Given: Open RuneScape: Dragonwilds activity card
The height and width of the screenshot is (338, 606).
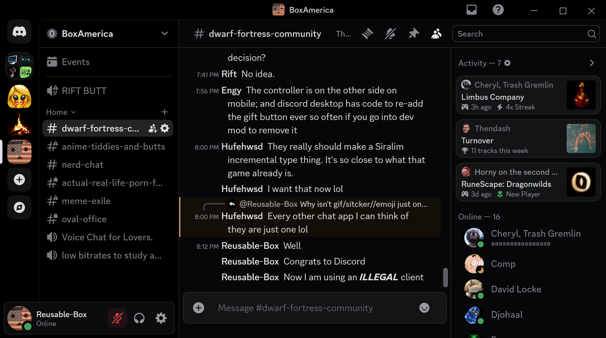Looking at the screenshot, I should tap(528, 182).
